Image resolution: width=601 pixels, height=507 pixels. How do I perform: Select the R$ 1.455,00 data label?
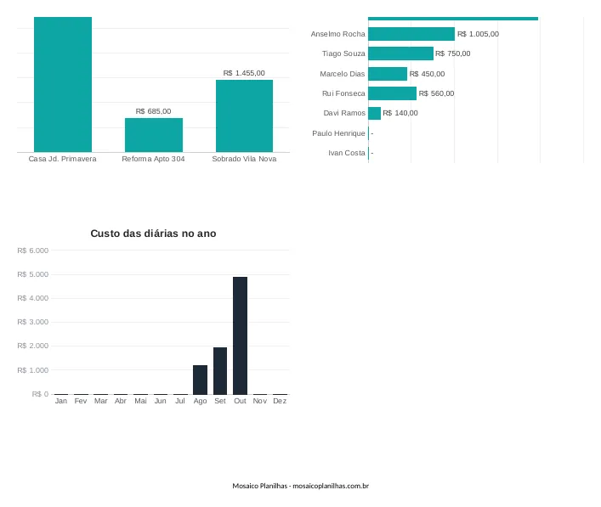point(244,73)
